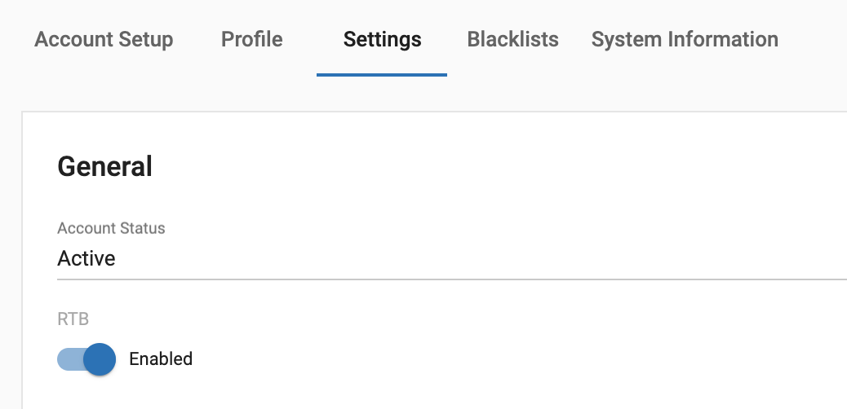The height and width of the screenshot is (409, 847).
Task: Click the Enabled label beside RTB switch
Action: coord(161,358)
